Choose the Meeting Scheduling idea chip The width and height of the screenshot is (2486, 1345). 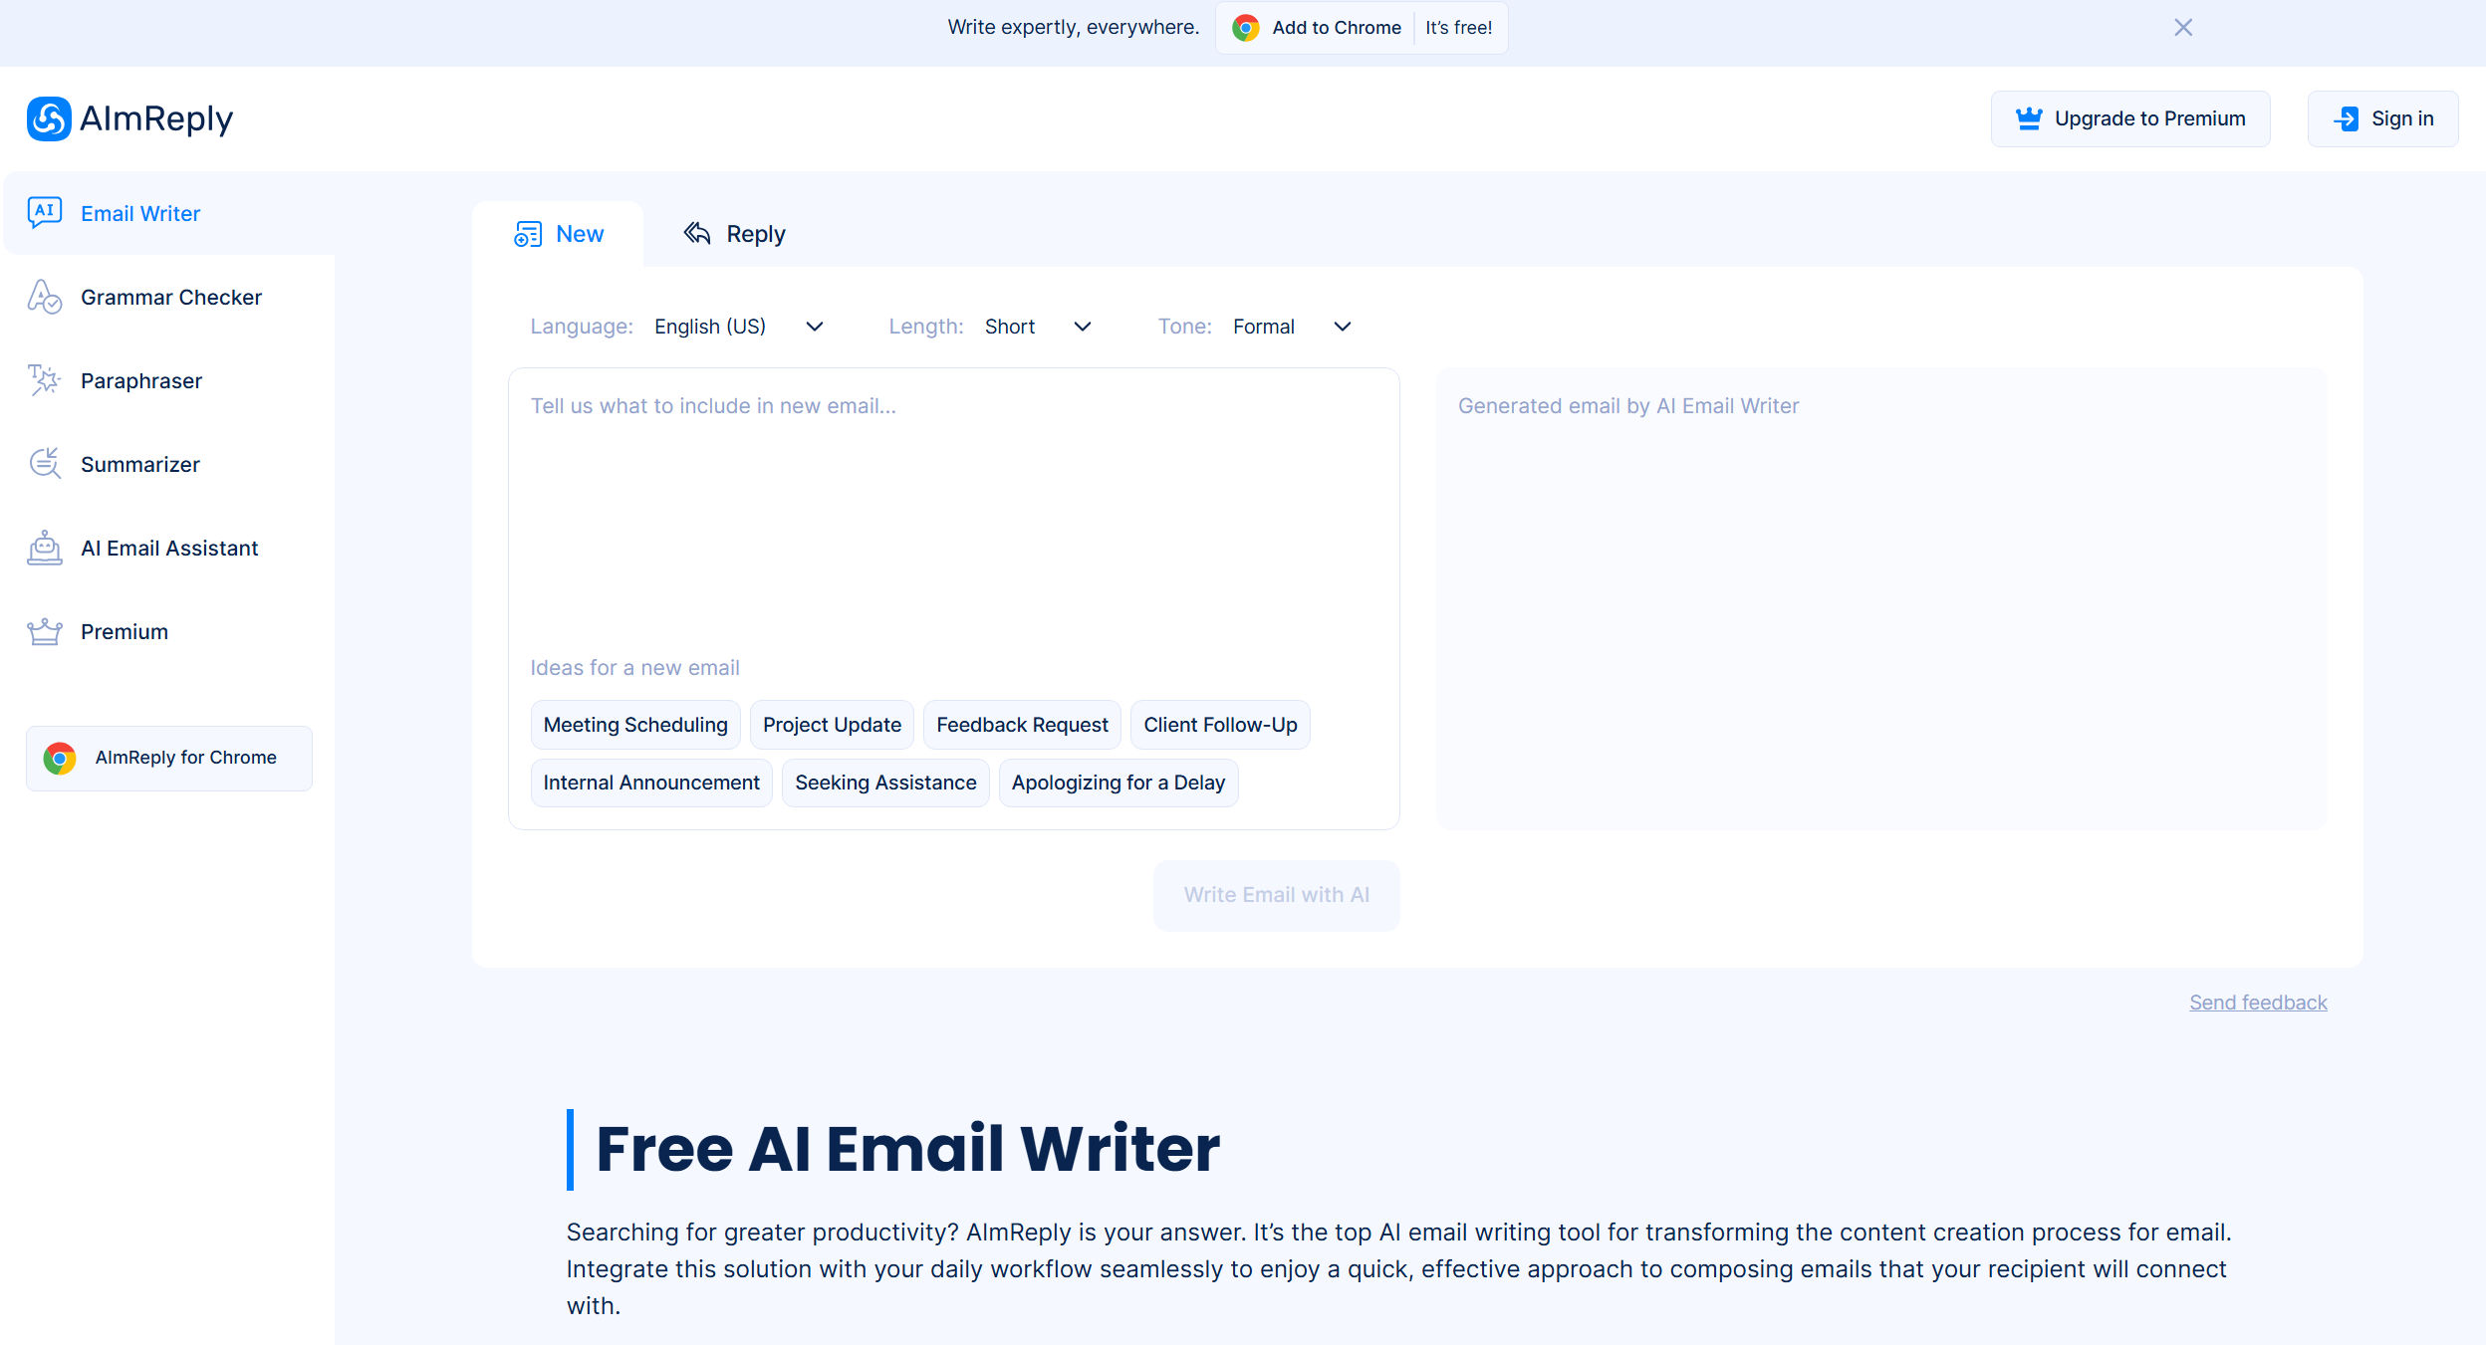point(635,725)
